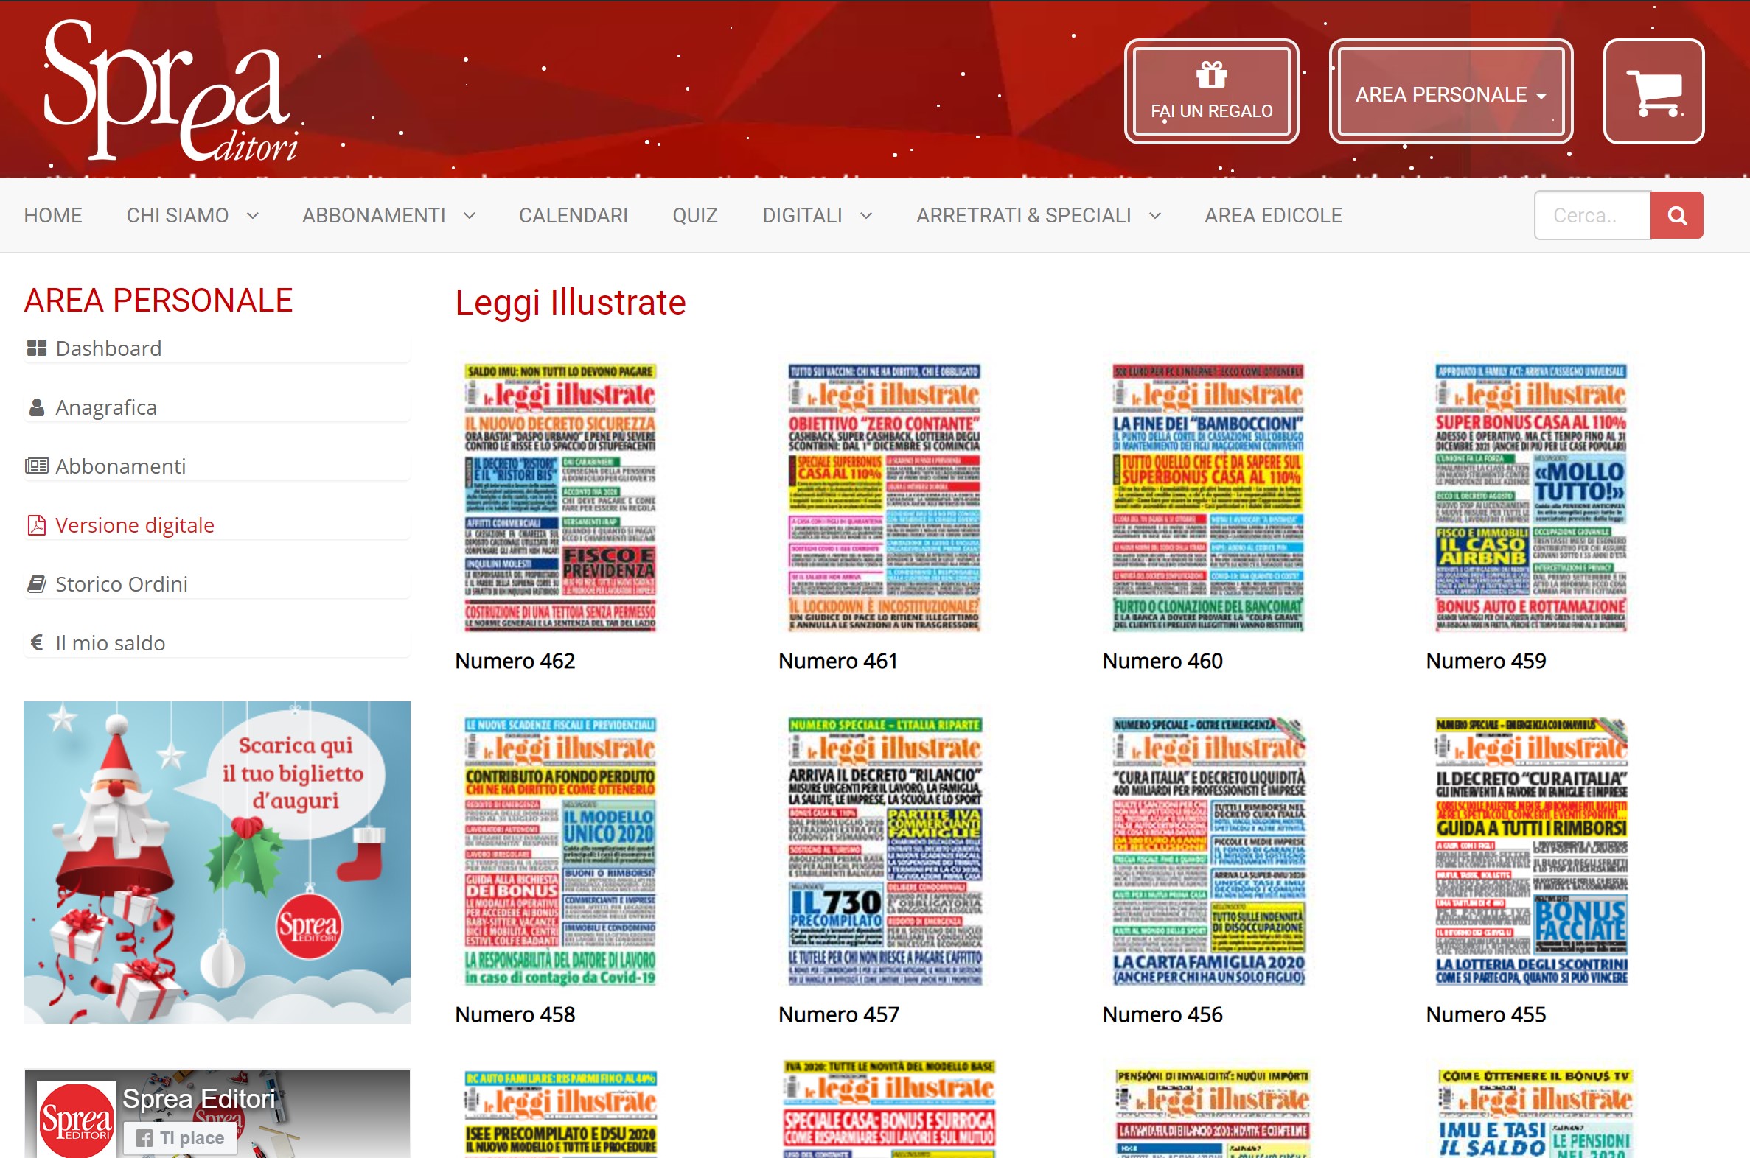Open the Numero 461 cover thumbnail
Screen dimensions: 1750x1158
tap(884, 498)
